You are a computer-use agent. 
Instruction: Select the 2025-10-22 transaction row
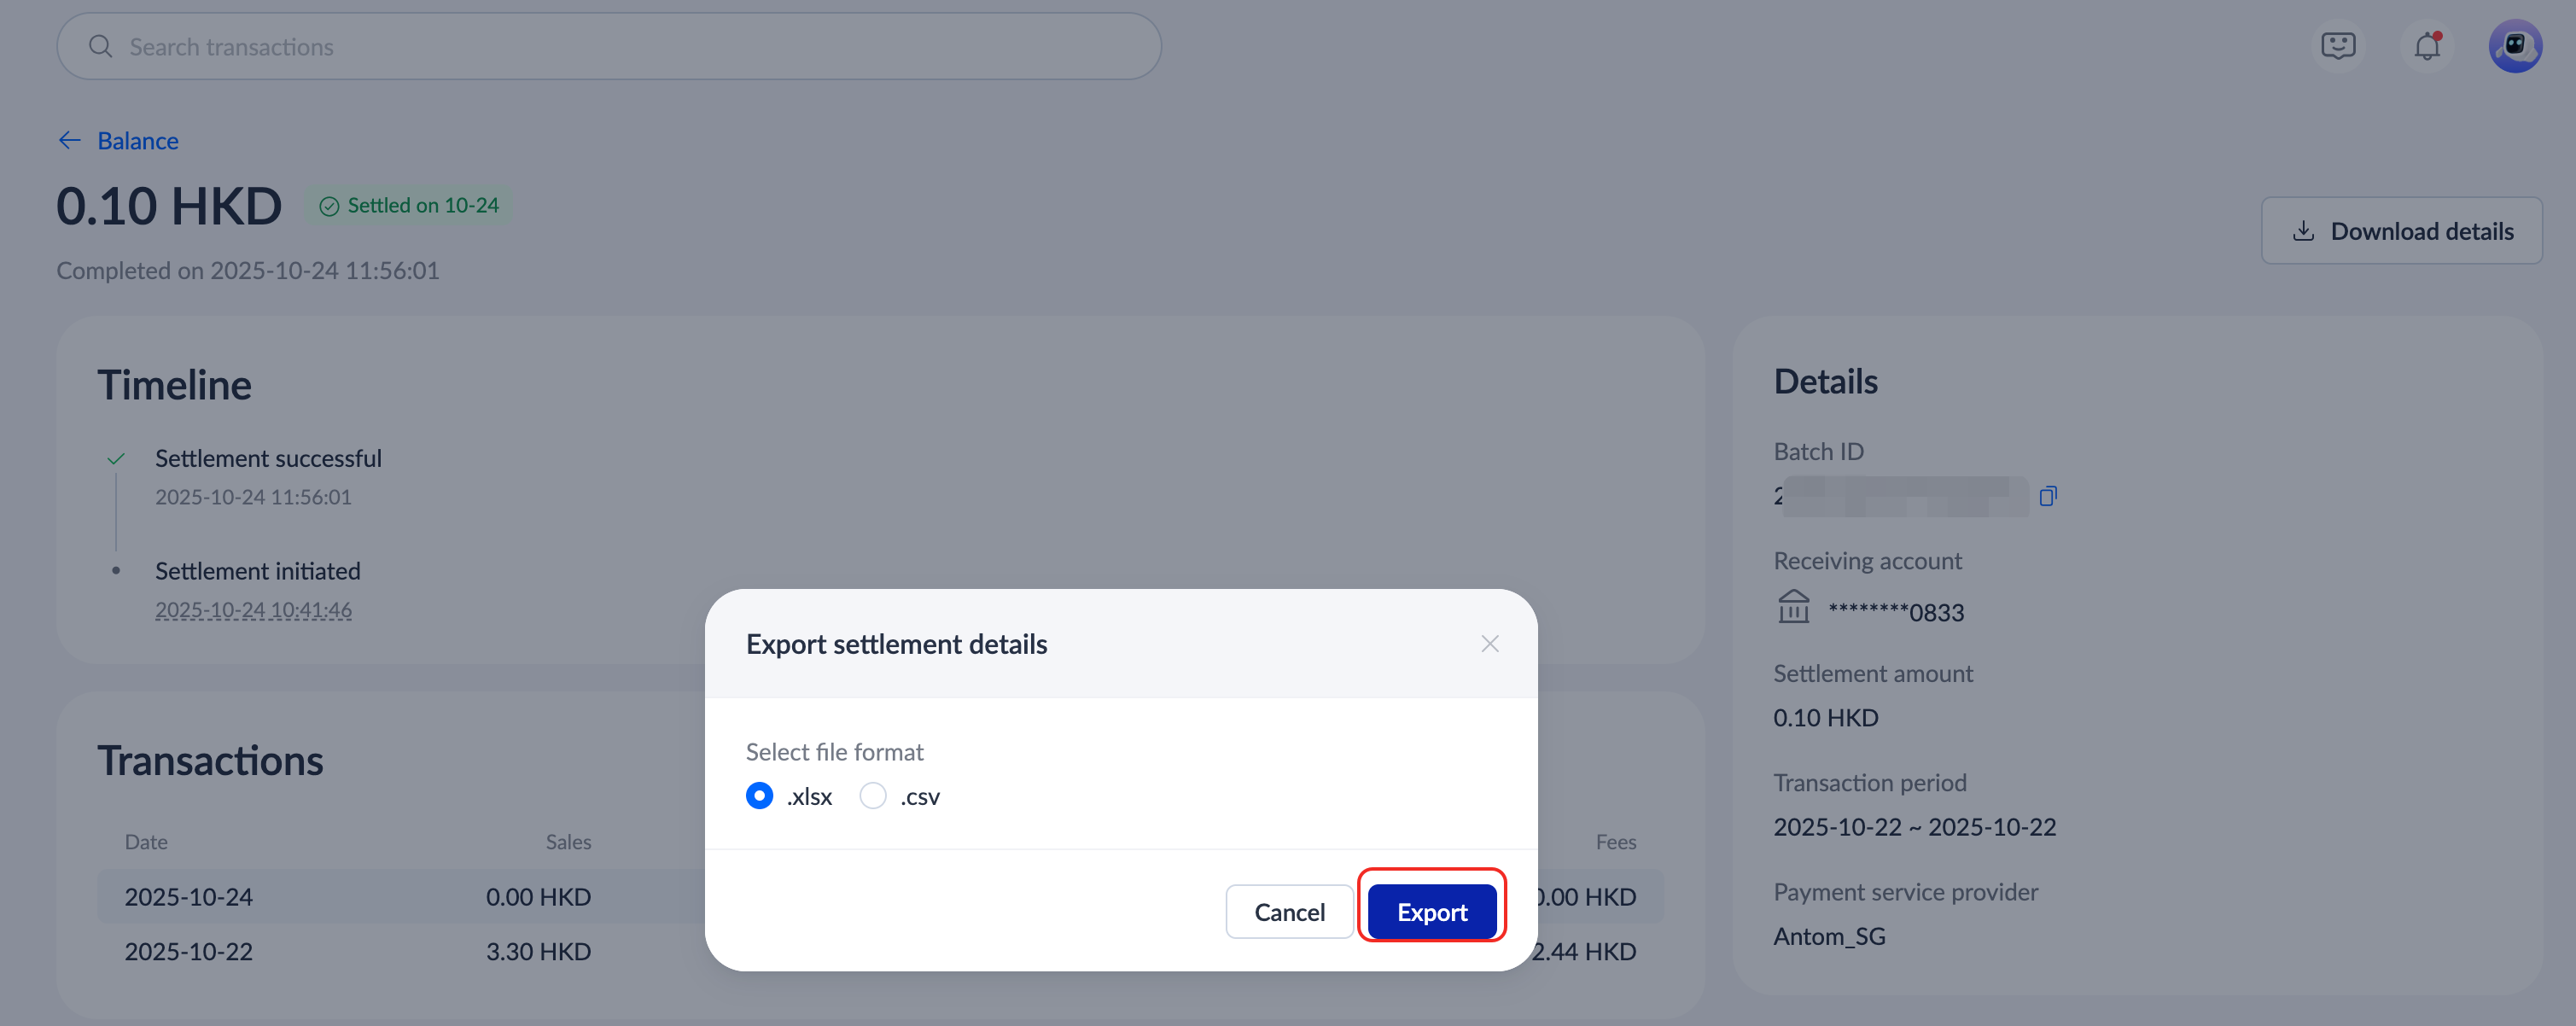coord(400,951)
